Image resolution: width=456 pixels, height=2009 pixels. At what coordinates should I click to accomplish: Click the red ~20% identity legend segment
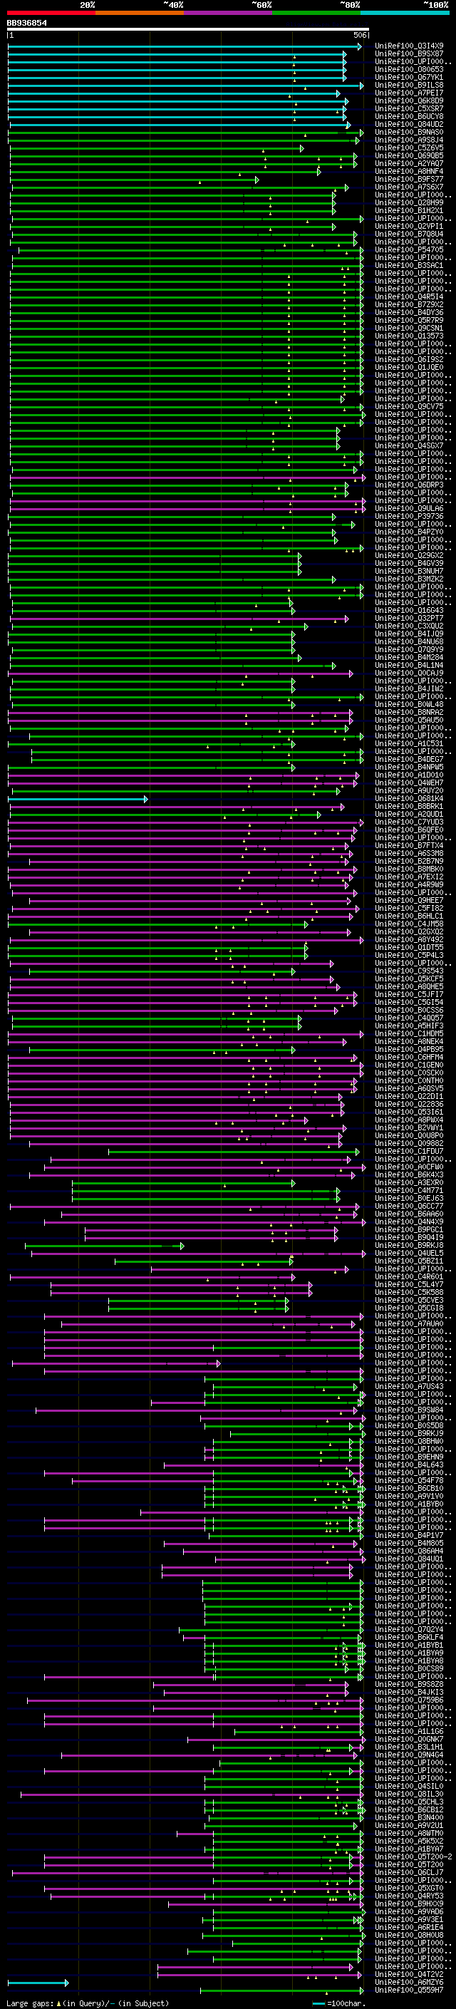coord(51,14)
